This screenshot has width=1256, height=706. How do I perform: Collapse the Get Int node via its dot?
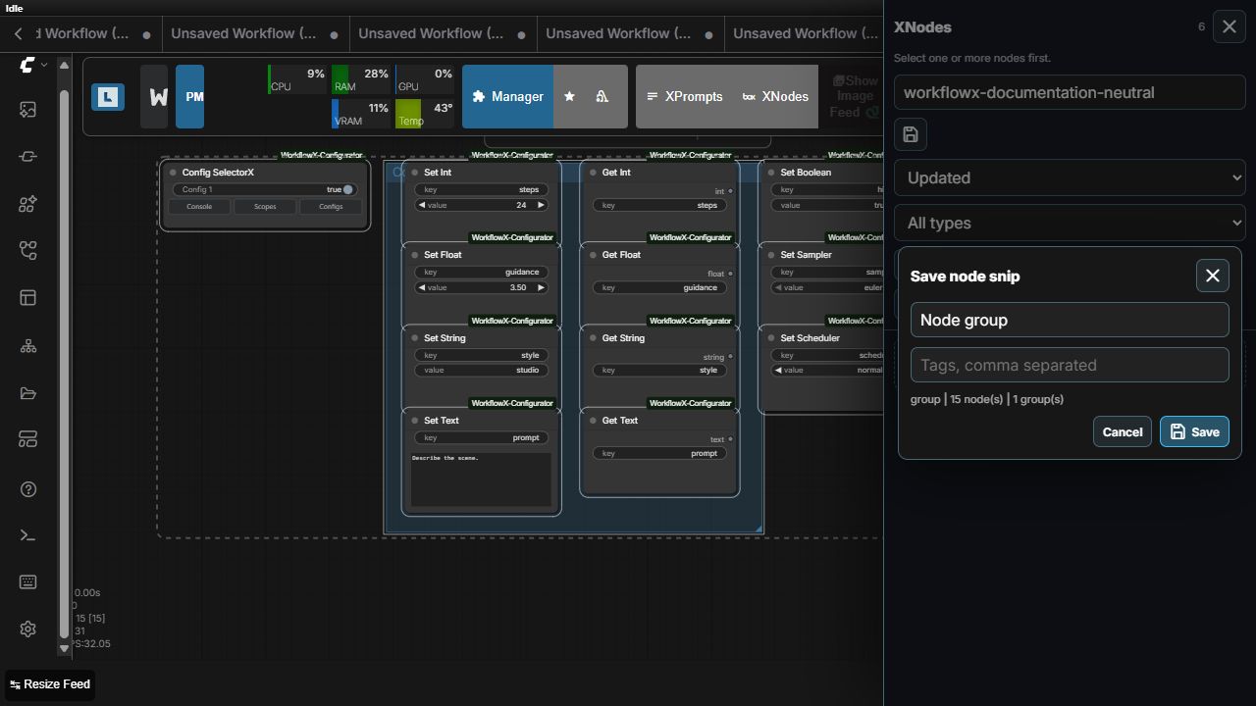pyautogui.click(x=593, y=173)
